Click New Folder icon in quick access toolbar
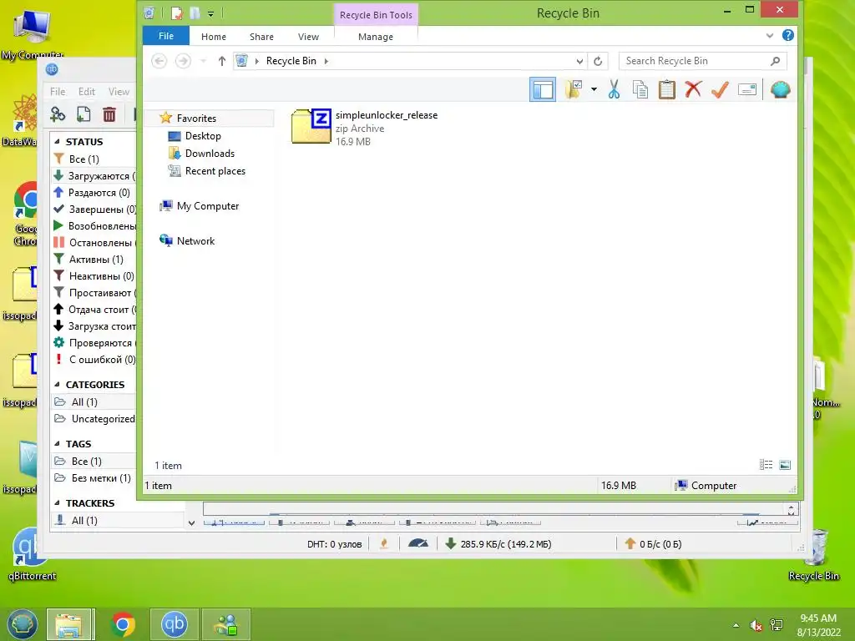This screenshot has height=641, width=855. click(195, 13)
